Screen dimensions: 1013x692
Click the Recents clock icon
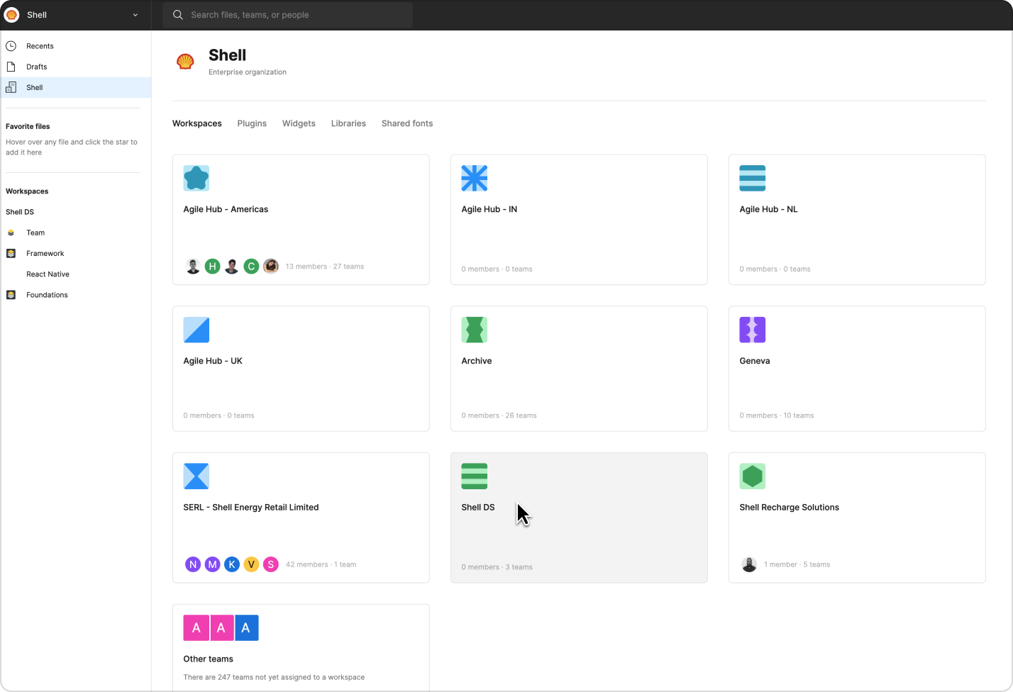coord(11,46)
